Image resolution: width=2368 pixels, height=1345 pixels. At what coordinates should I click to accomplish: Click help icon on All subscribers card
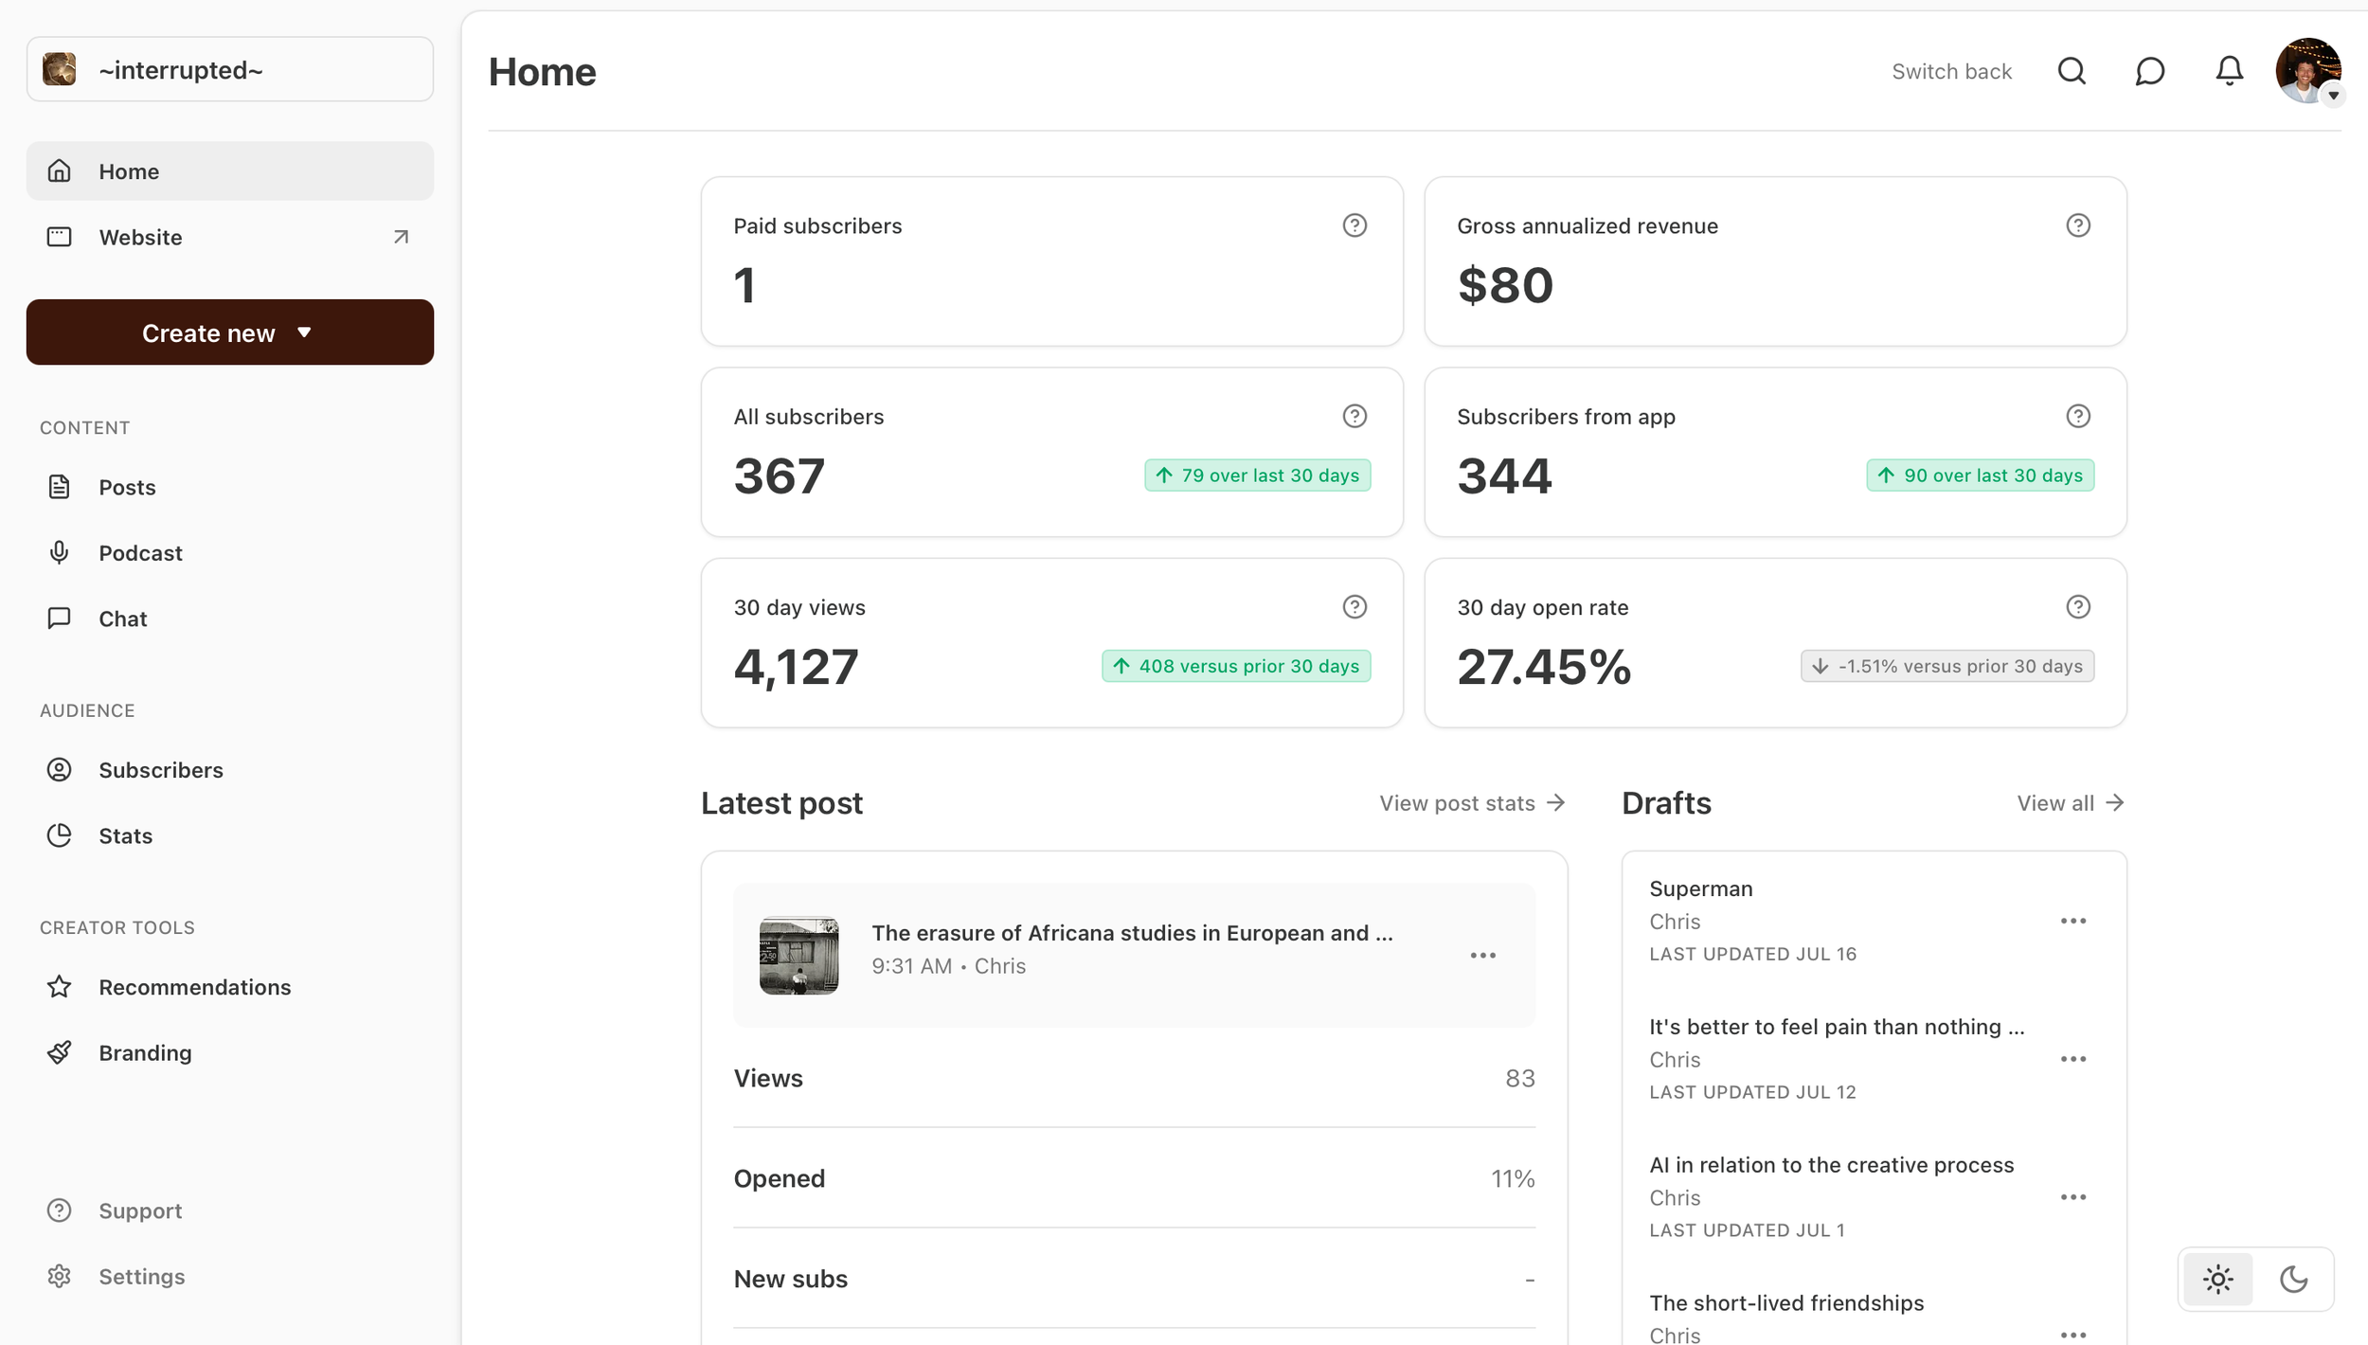pyautogui.click(x=1354, y=416)
